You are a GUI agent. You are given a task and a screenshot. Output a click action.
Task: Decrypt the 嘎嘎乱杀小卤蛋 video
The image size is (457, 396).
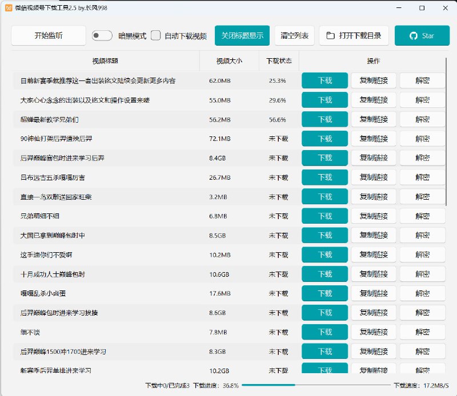423,293
